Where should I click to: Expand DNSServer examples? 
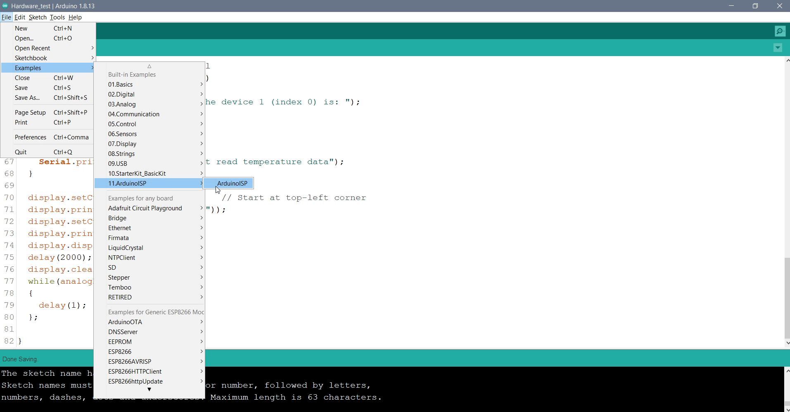[x=149, y=332]
